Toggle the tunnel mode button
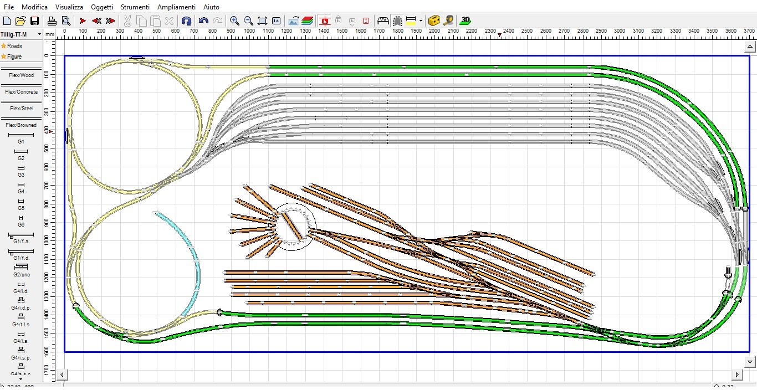 [x=397, y=20]
